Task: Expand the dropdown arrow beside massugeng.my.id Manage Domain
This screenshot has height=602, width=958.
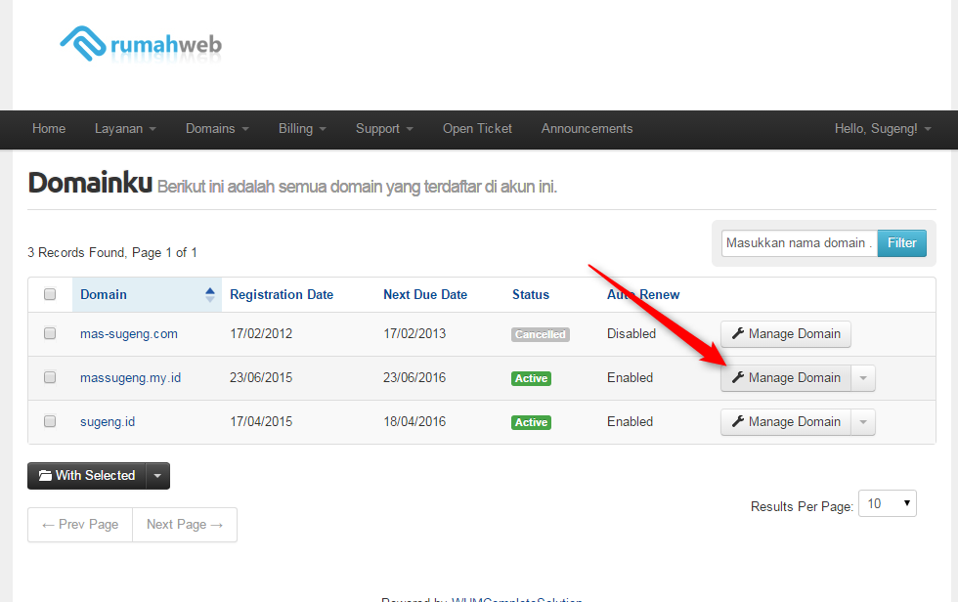Action: pos(863,378)
